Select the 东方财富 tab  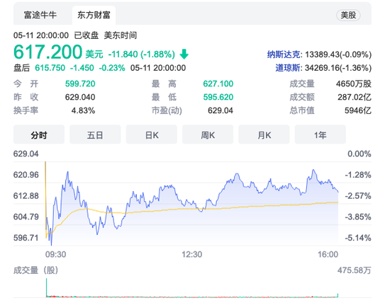(x=94, y=15)
